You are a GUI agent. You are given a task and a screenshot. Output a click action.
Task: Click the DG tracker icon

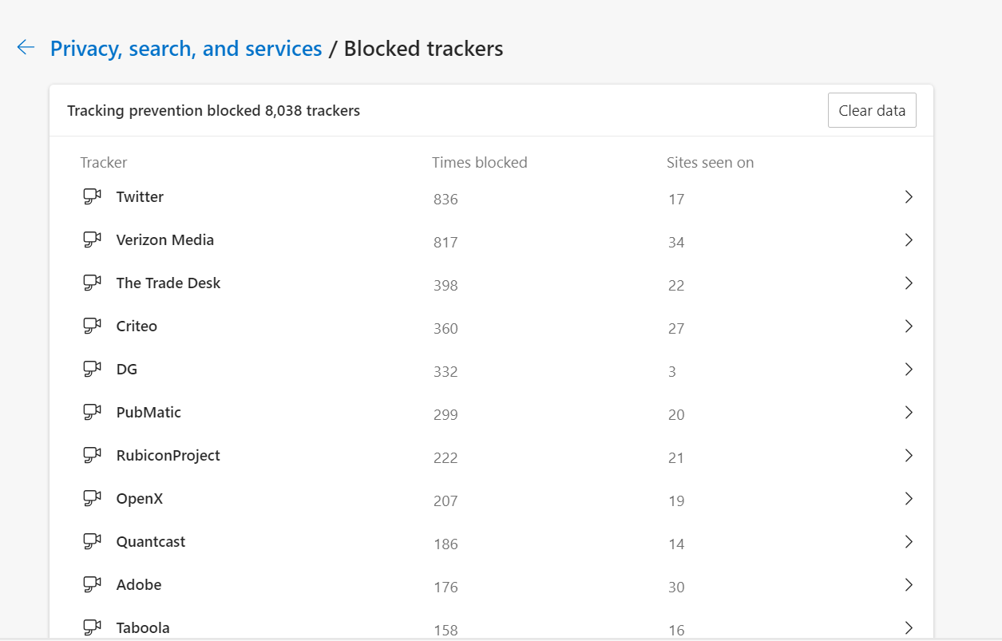pos(93,370)
